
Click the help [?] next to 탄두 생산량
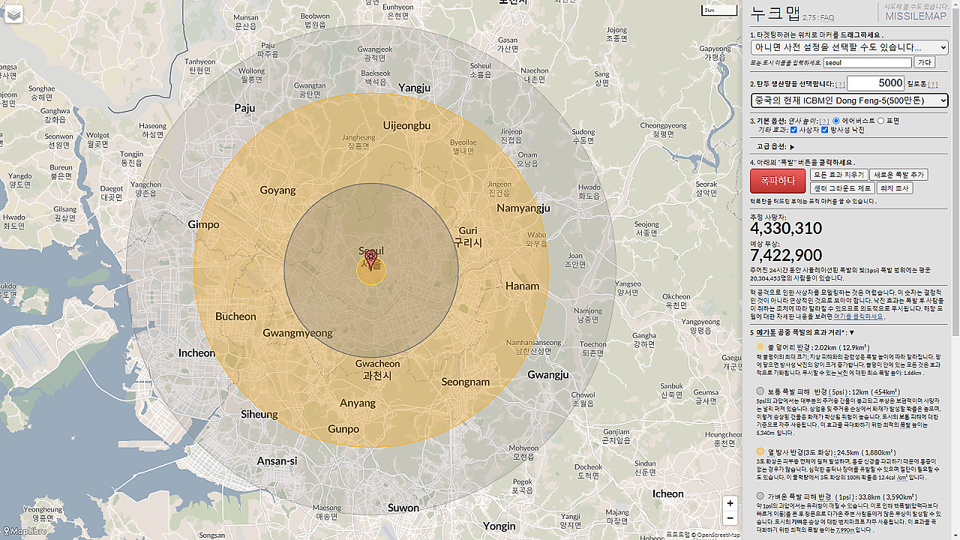click(x=840, y=84)
